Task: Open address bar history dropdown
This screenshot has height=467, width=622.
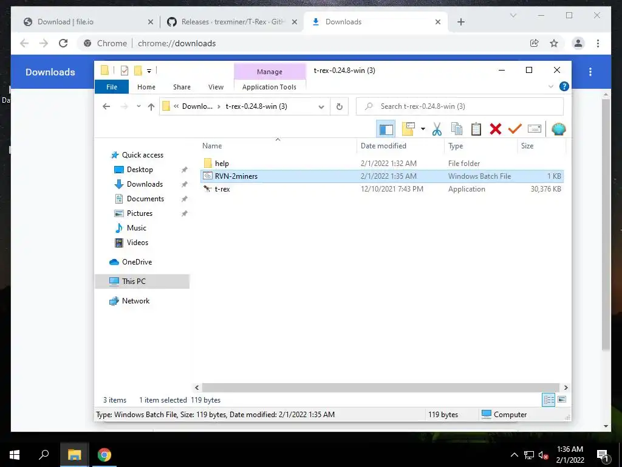Action: click(321, 106)
